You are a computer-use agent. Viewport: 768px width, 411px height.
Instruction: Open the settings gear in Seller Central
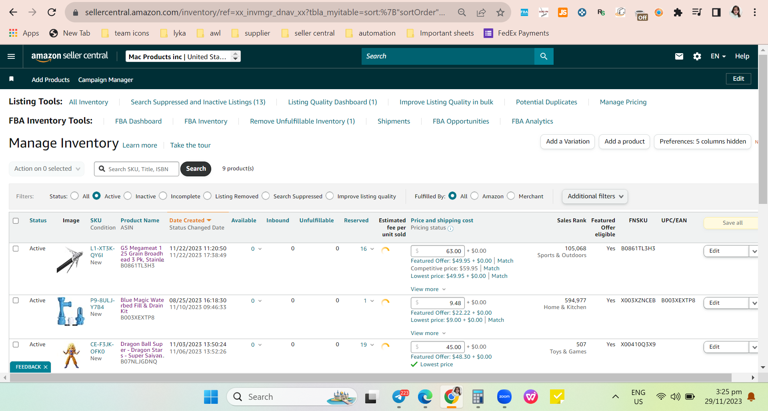pos(697,56)
